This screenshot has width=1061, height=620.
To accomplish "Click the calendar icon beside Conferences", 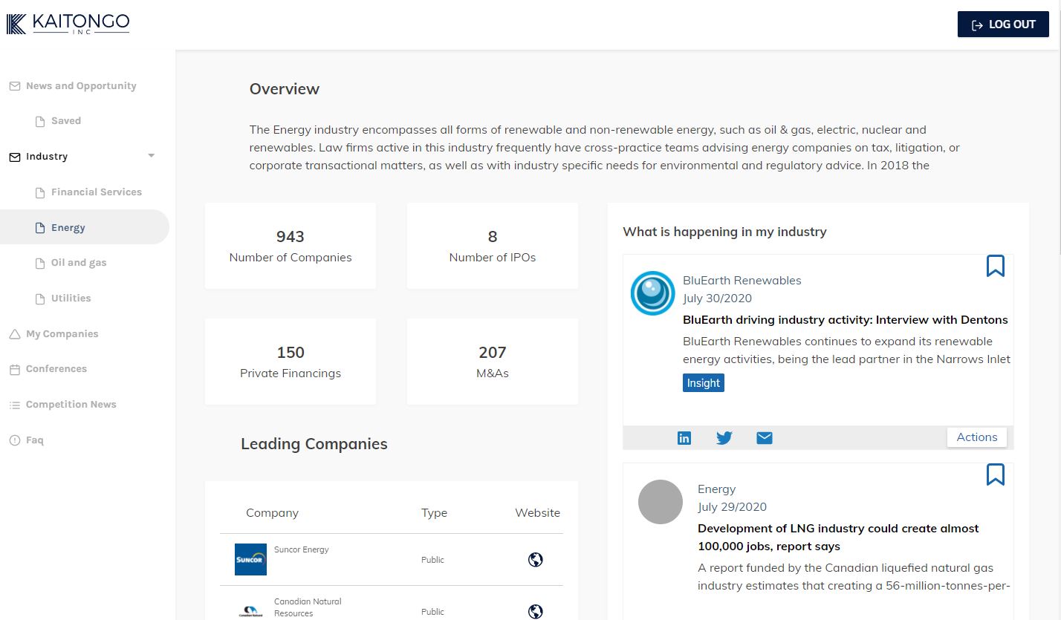I will coord(14,369).
